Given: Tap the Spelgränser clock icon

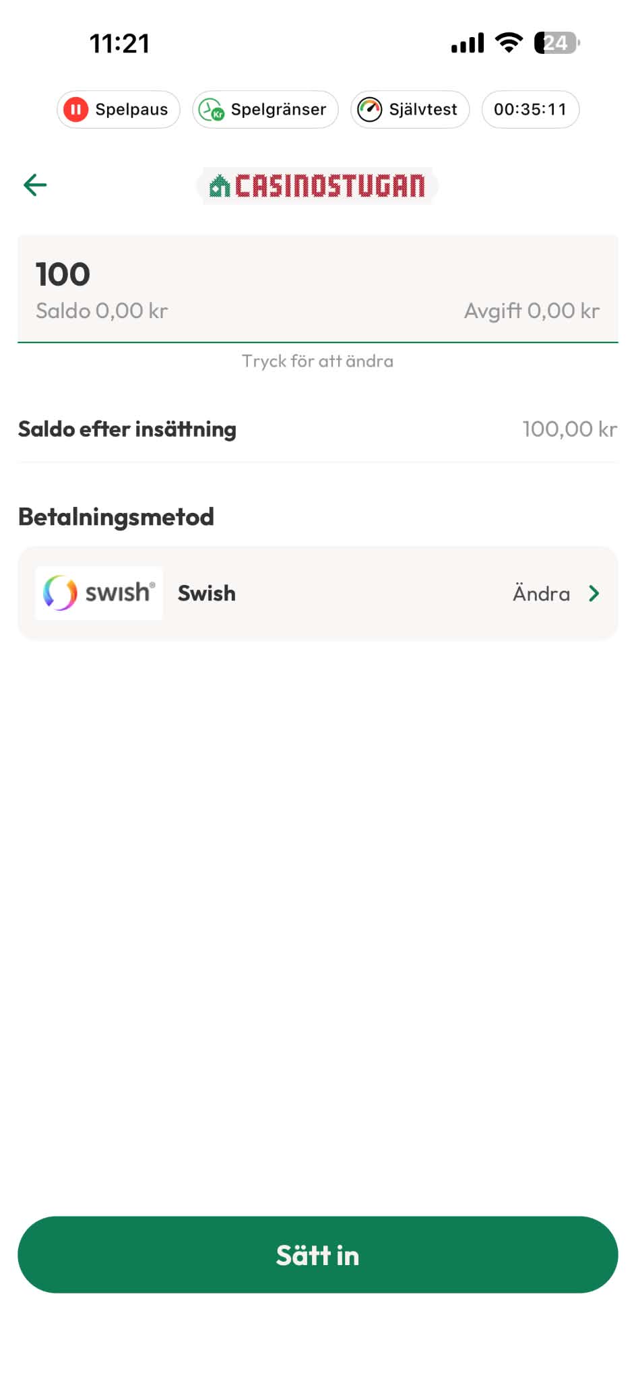Looking at the screenshot, I should click(212, 109).
